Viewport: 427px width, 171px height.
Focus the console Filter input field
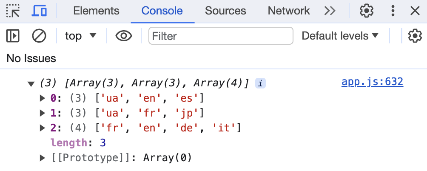pos(221,36)
